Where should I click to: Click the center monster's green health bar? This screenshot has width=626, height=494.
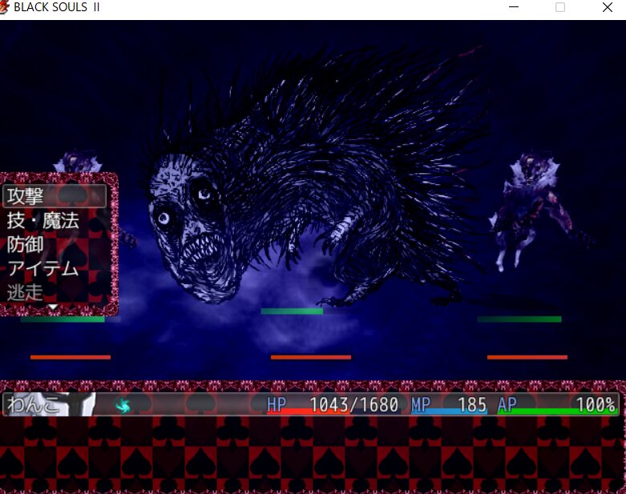coord(292,311)
